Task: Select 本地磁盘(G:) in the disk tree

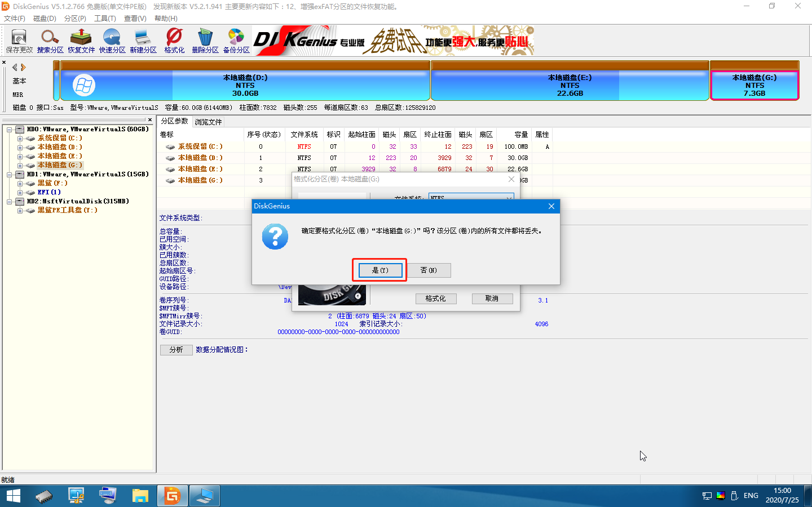Action: pyautogui.click(x=60, y=165)
